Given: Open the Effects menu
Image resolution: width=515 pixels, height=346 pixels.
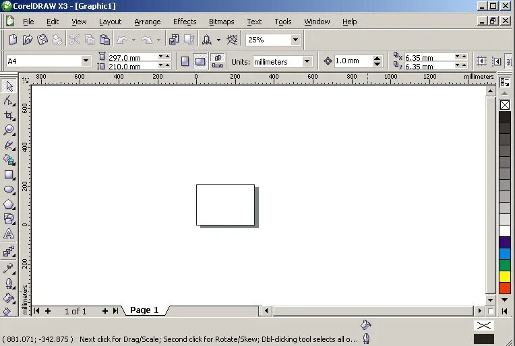Looking at the screenshot, I should [x=185, y=22].
